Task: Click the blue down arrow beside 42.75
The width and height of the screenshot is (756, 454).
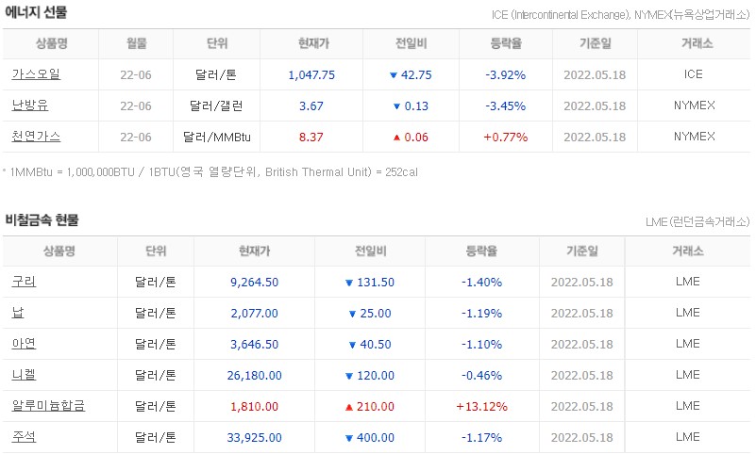Action: click(393, 75)
